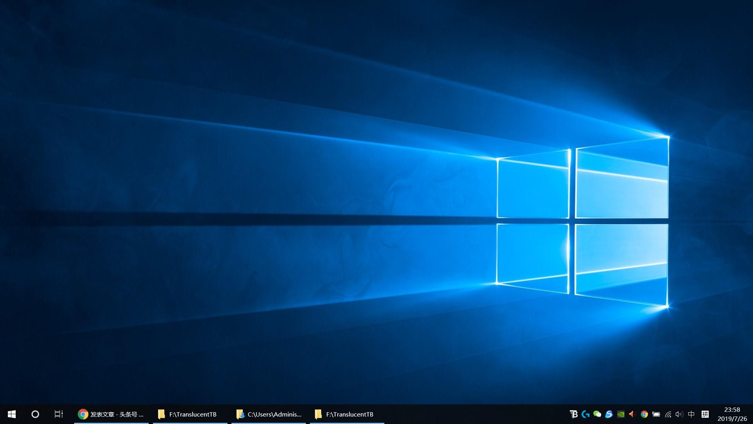Switch to the Chrome 发表文章 window
This screenshot has height=424, width=753.
pyautogui.click(x=111, y=414)
